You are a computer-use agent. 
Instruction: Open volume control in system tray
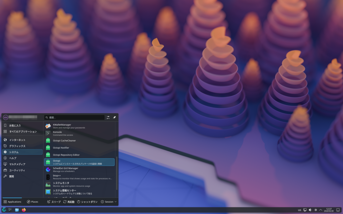pos(310,210)
